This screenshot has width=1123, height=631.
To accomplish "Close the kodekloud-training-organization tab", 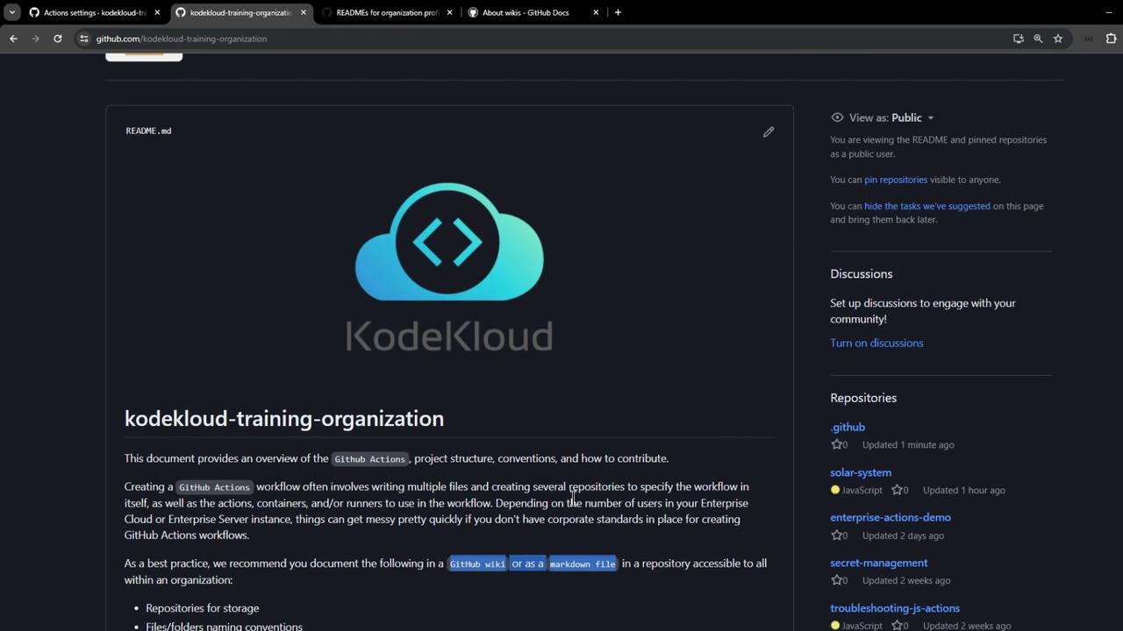I will tap(304, 12).
